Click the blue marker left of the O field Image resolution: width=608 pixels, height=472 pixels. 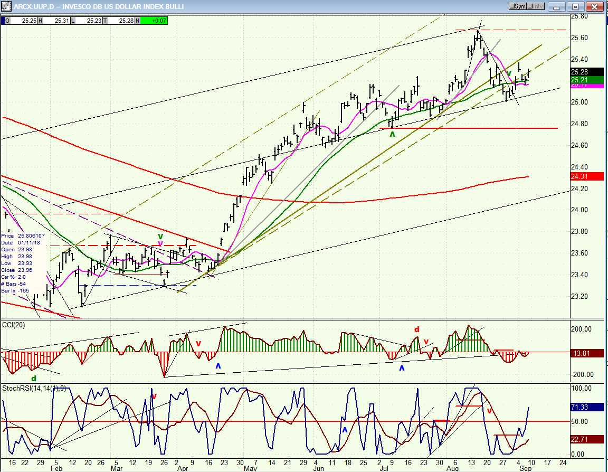pos(3,21)
